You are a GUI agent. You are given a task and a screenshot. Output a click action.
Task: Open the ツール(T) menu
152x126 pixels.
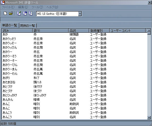click(x=37, y=7)
